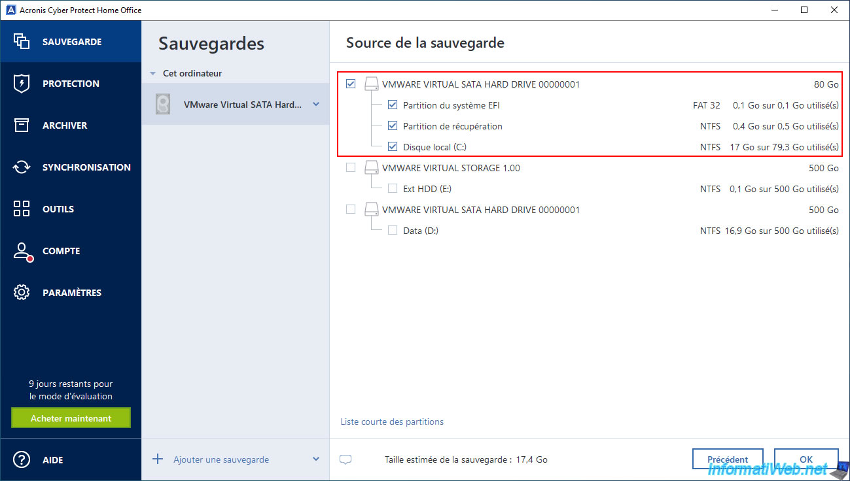
Task: Click the Liste courte des partitions link
Action: pos(392,422)
